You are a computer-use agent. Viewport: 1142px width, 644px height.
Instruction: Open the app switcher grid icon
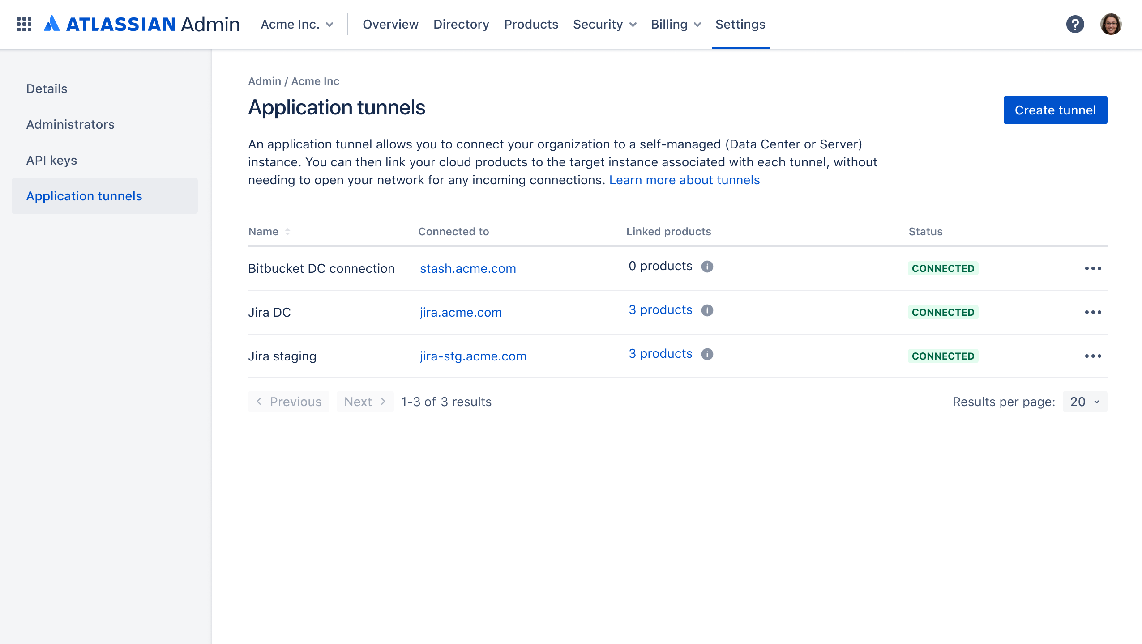pyautogui.click(x=24, y=24)
